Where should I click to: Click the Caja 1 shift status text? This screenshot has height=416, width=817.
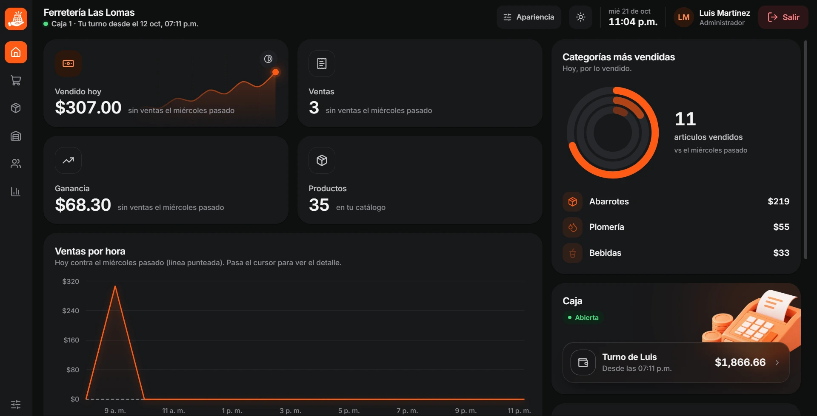tap(125, 24)
